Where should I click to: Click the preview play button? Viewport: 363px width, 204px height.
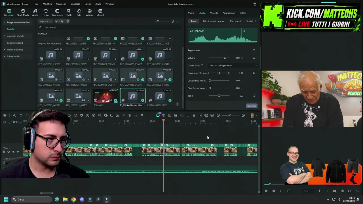point(274,191)
